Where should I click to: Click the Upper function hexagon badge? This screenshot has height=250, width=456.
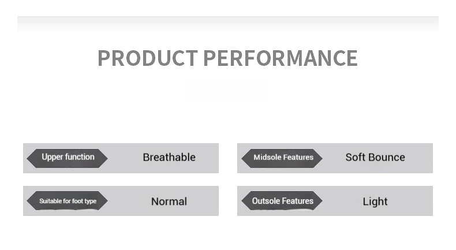click(x=67, y=158)
